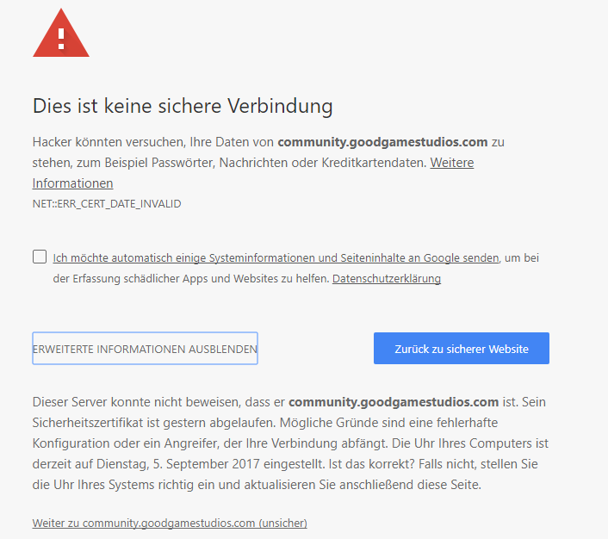Click 'Sicherheitszertifikat ist gestern abgelaufen' text
Viewport: 608px width, 539px height.
[x=154, y=422]
